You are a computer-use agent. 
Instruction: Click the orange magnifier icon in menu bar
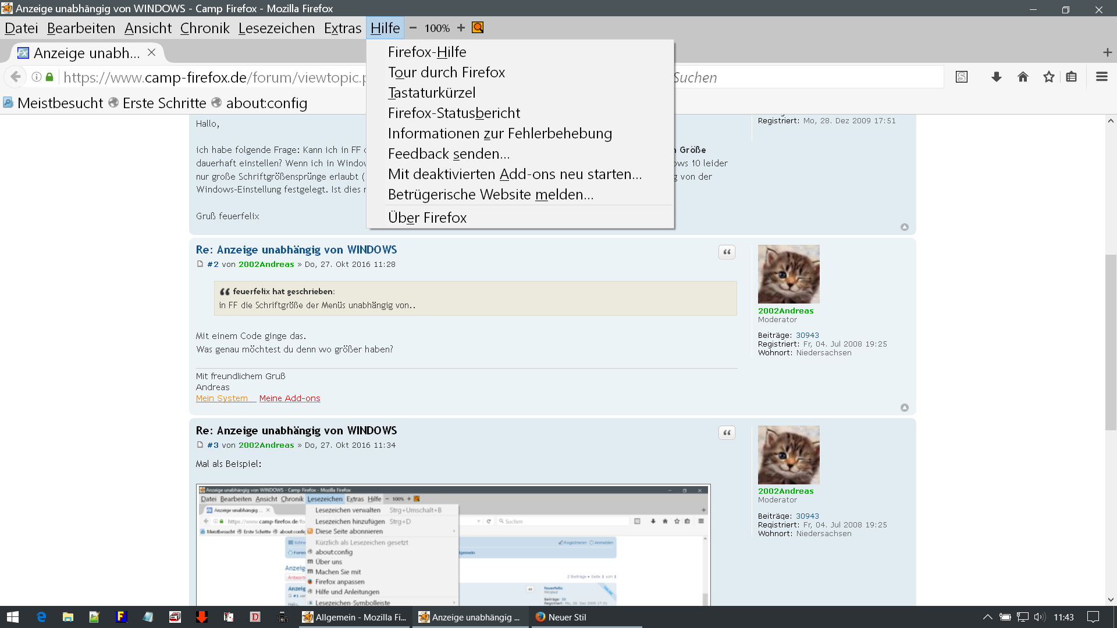pyautogui.click(x=478, y=28)
